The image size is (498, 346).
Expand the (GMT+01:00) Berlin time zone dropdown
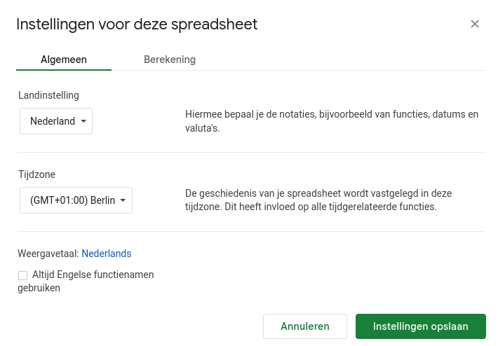(x=76, y=200)
